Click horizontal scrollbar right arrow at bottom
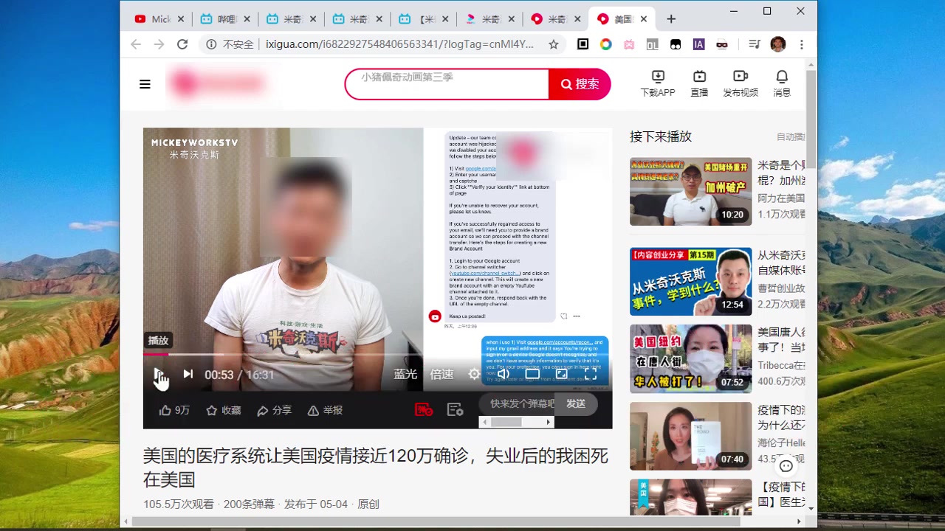Viewport: 945px width, 531px height. point(799,522)
